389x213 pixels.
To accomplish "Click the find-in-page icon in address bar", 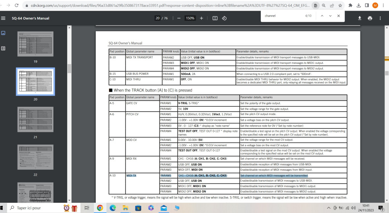I will pos(315,5).
